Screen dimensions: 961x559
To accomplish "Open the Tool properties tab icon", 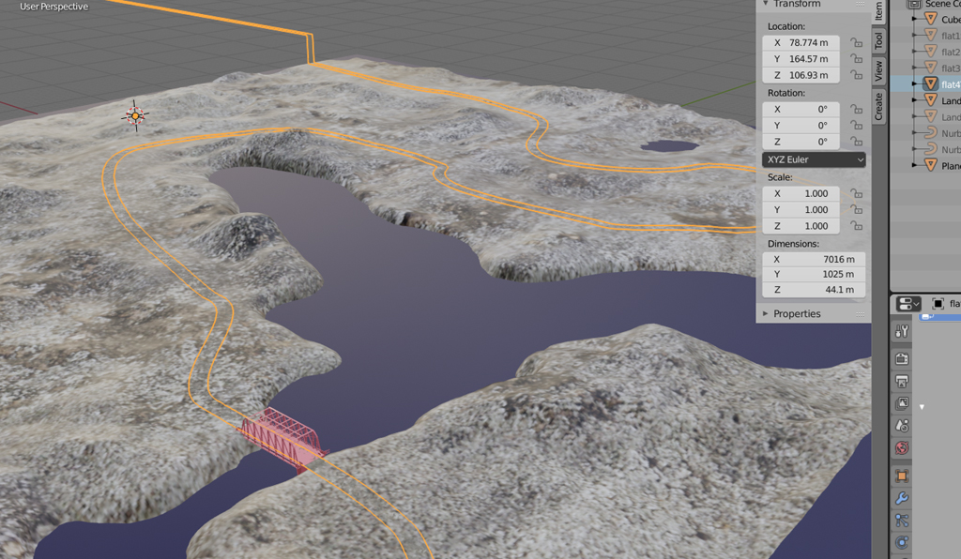I will (902, 331).
